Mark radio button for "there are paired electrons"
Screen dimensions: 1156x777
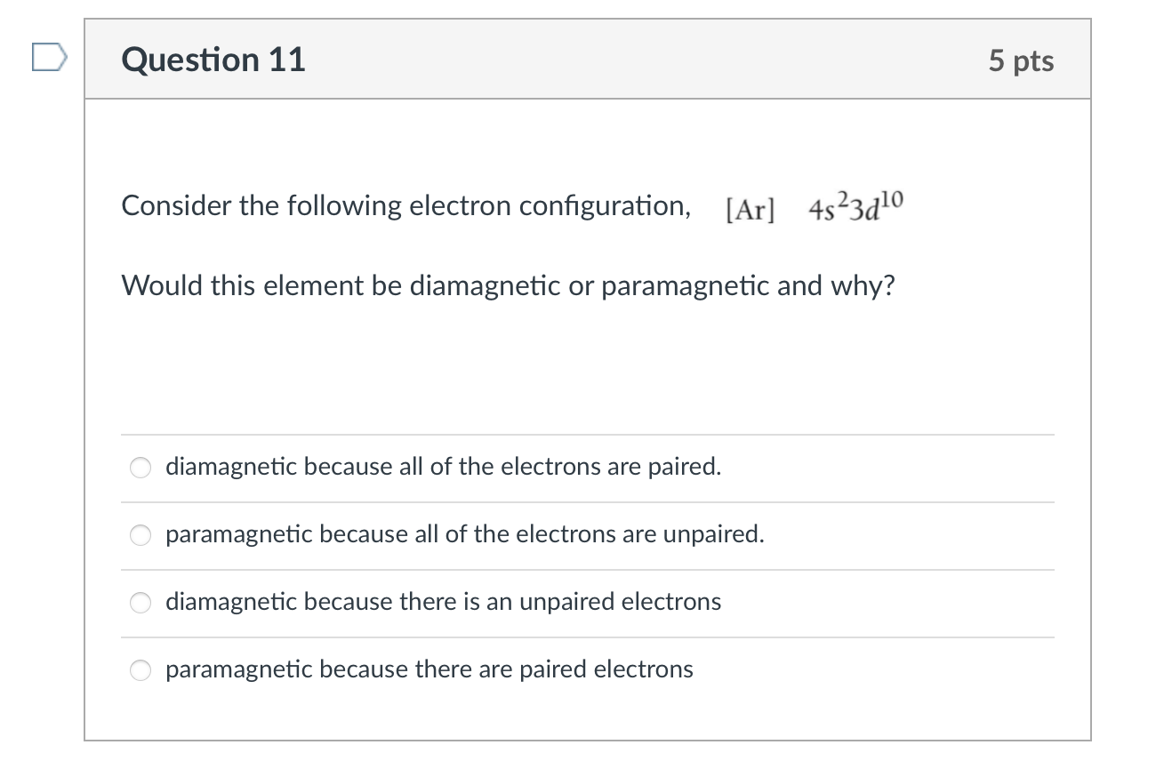click(x=141, y=670)
